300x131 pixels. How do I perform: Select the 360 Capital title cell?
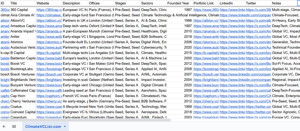(x=23, y=10)
